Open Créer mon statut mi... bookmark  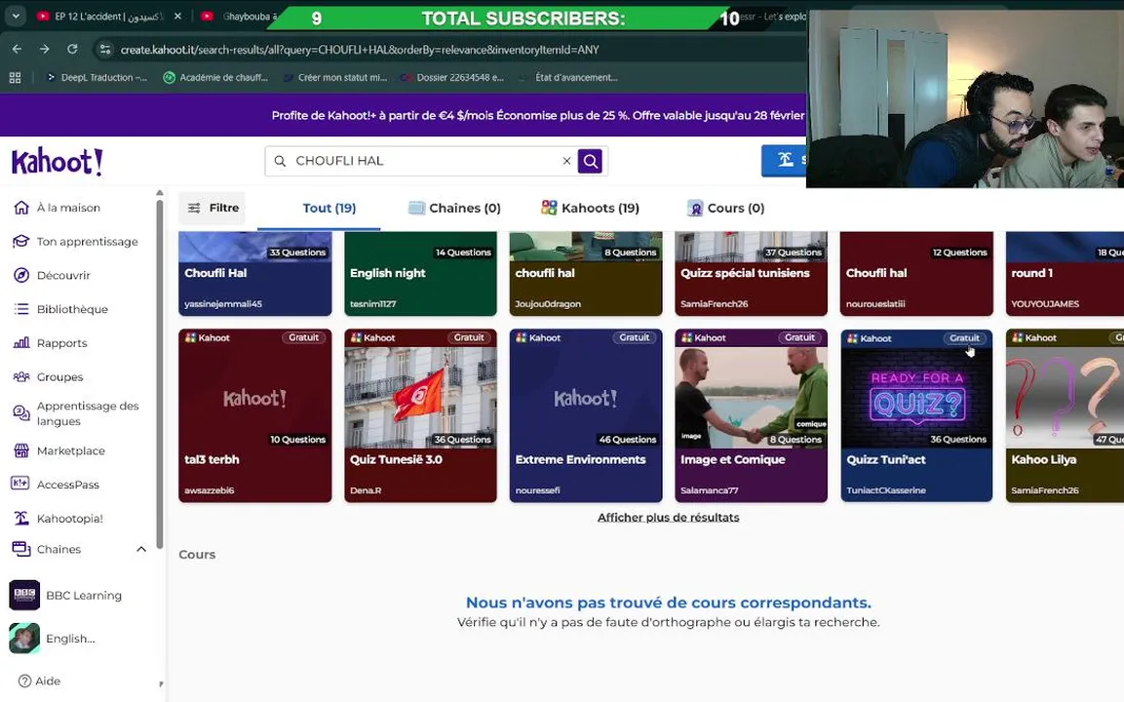[x=334, y=77]
